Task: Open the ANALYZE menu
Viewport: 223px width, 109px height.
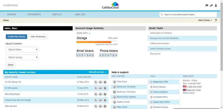Action: coord(80,14)
